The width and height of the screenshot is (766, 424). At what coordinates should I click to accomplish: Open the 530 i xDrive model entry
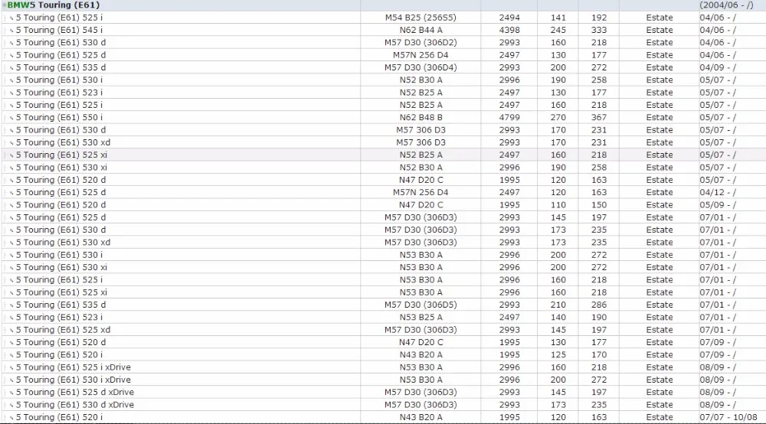(x=74, y=380)
